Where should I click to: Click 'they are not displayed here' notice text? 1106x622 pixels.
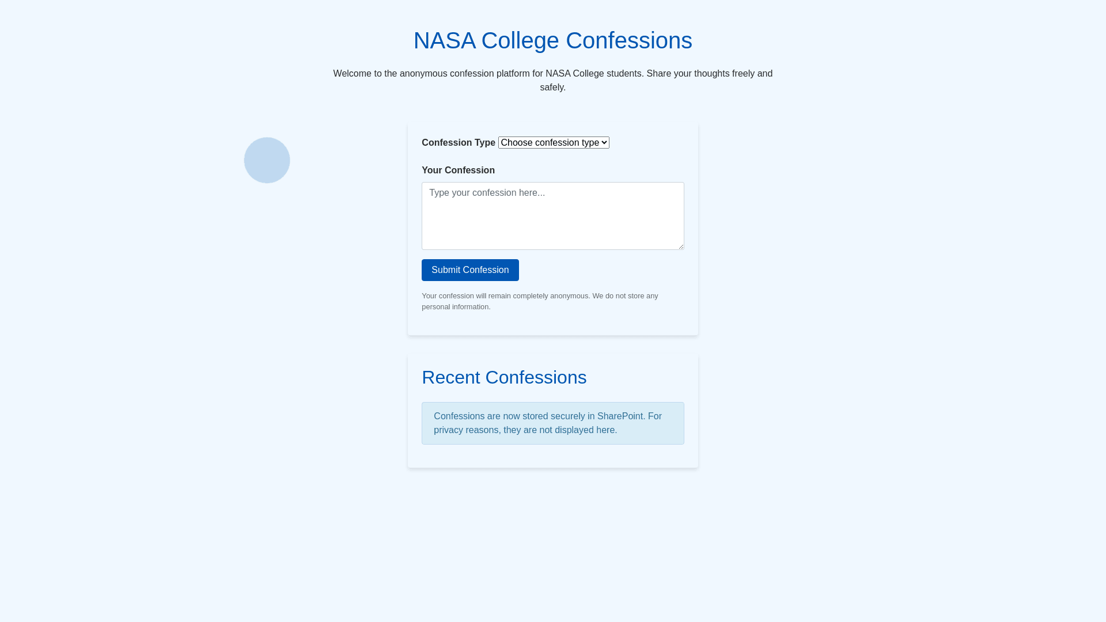click(x=559, y=430)
